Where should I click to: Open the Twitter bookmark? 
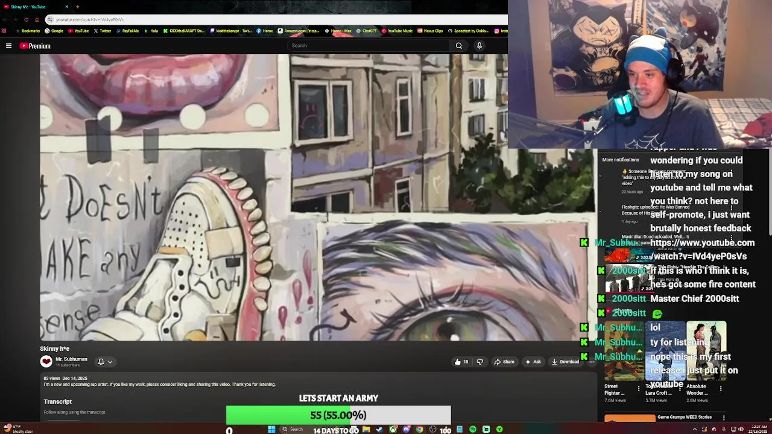(103, 31)
